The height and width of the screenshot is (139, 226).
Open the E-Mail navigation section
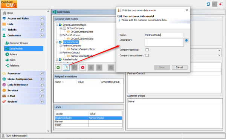[x=24, y=96]
